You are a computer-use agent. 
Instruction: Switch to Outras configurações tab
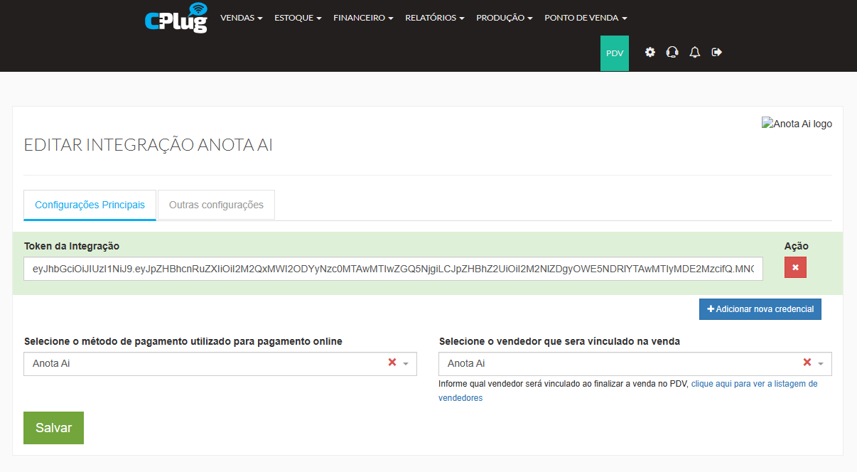click(216, 205)
